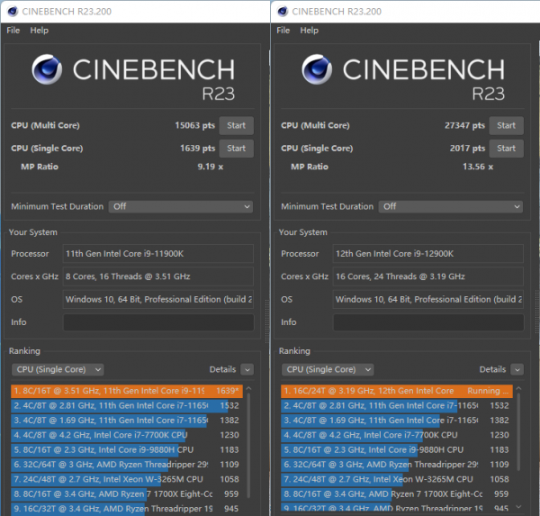Click the Cinebench sphere logo in left window
The height and width of the screenshot is (516, 540).
click(48, 71)
